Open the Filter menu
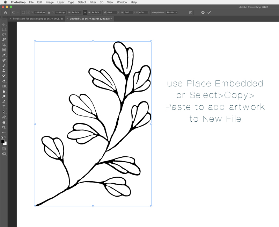This screenshot has width=279, height=227. tap(93, 2)
